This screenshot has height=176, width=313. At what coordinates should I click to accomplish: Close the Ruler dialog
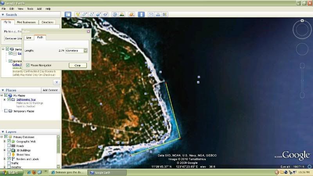point(88,31)
